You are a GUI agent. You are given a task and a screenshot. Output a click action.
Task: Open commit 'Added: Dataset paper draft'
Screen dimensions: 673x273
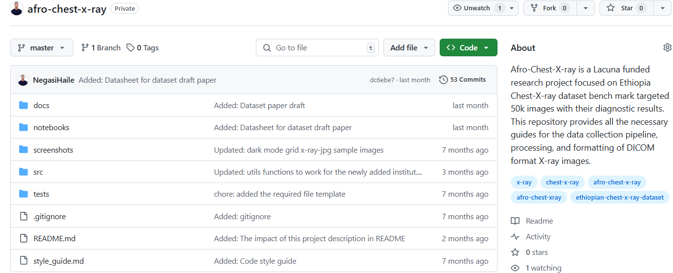[x=259, y=105]
